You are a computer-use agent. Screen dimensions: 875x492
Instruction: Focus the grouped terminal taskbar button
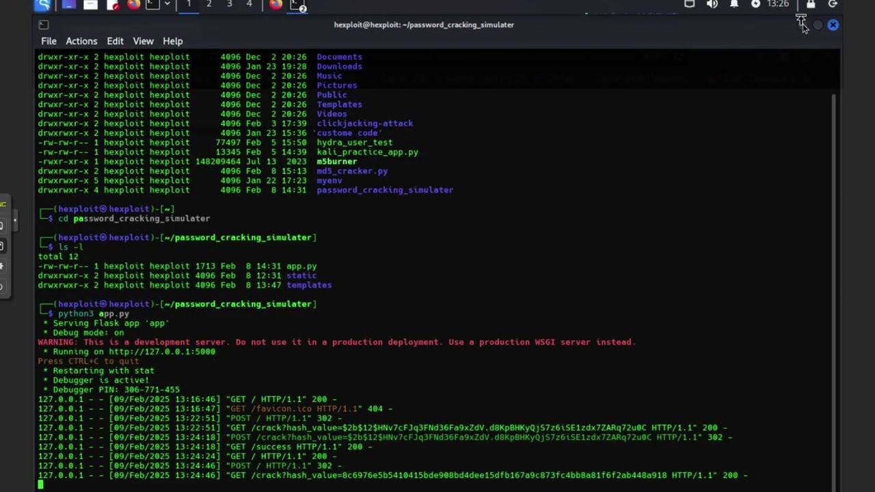click(x=297, y=5)
